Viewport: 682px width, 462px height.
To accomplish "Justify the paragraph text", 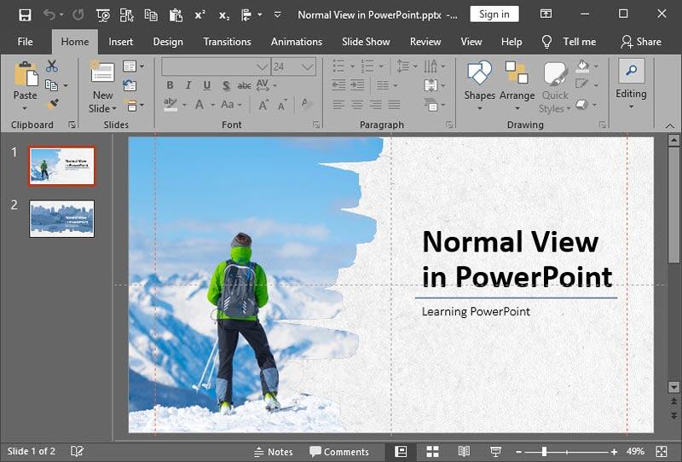I will pyautogui.click(x=394, y=105).
